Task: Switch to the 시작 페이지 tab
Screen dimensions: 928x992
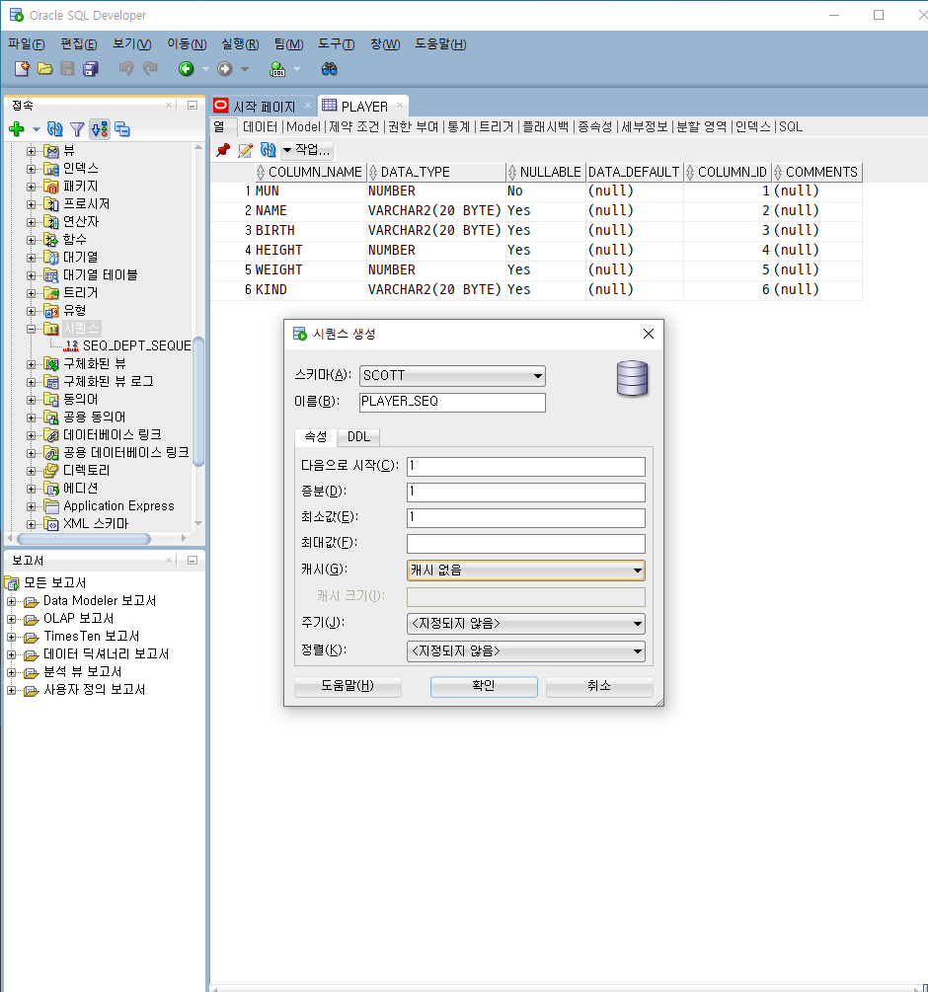Action: point(264,107)
